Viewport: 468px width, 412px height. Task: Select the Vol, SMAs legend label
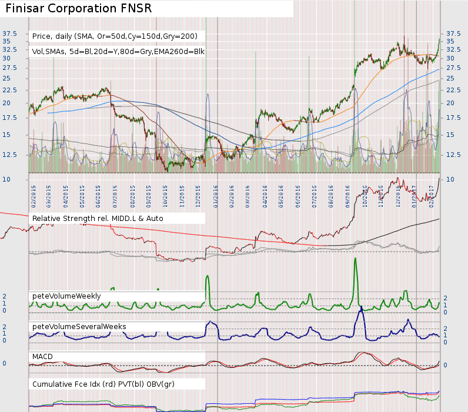(x=118, y=52)
